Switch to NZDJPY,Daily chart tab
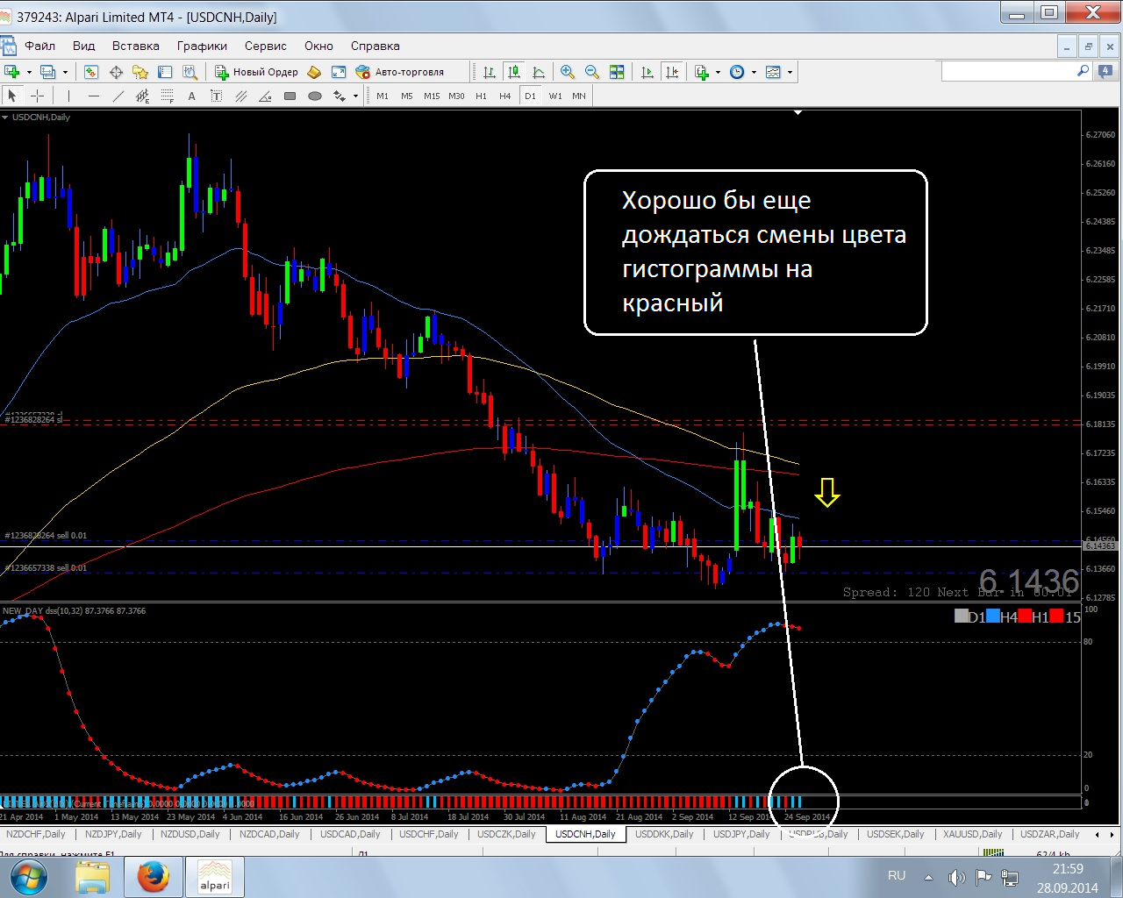1123x898 pixels. coord(113,834)
